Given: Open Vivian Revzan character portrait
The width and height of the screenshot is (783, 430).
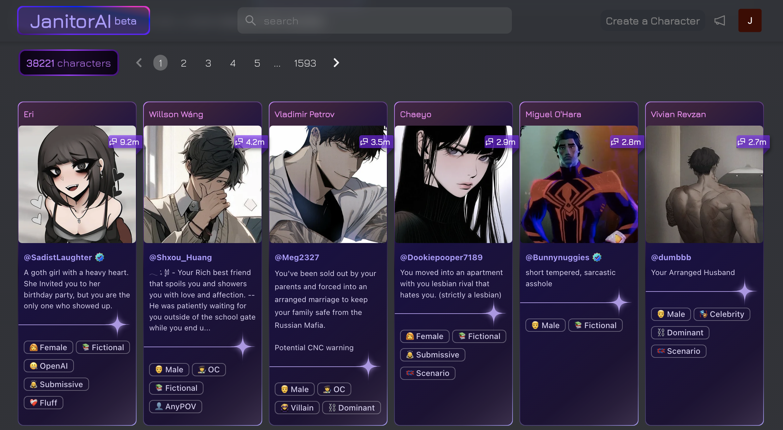Looking at the screenshot, I should [x=705, y=184].
